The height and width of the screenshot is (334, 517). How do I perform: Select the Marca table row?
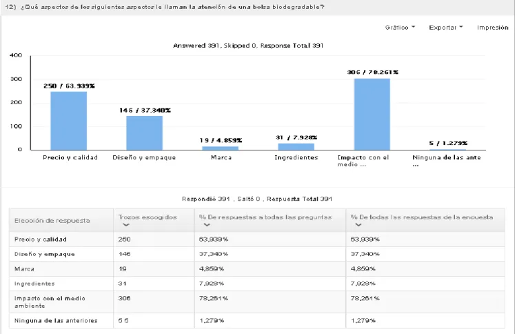pyautogui.click(x=257, y=268)
